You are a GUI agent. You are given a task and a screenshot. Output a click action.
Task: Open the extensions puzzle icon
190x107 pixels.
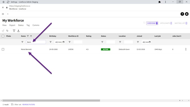tap(159, 2)
